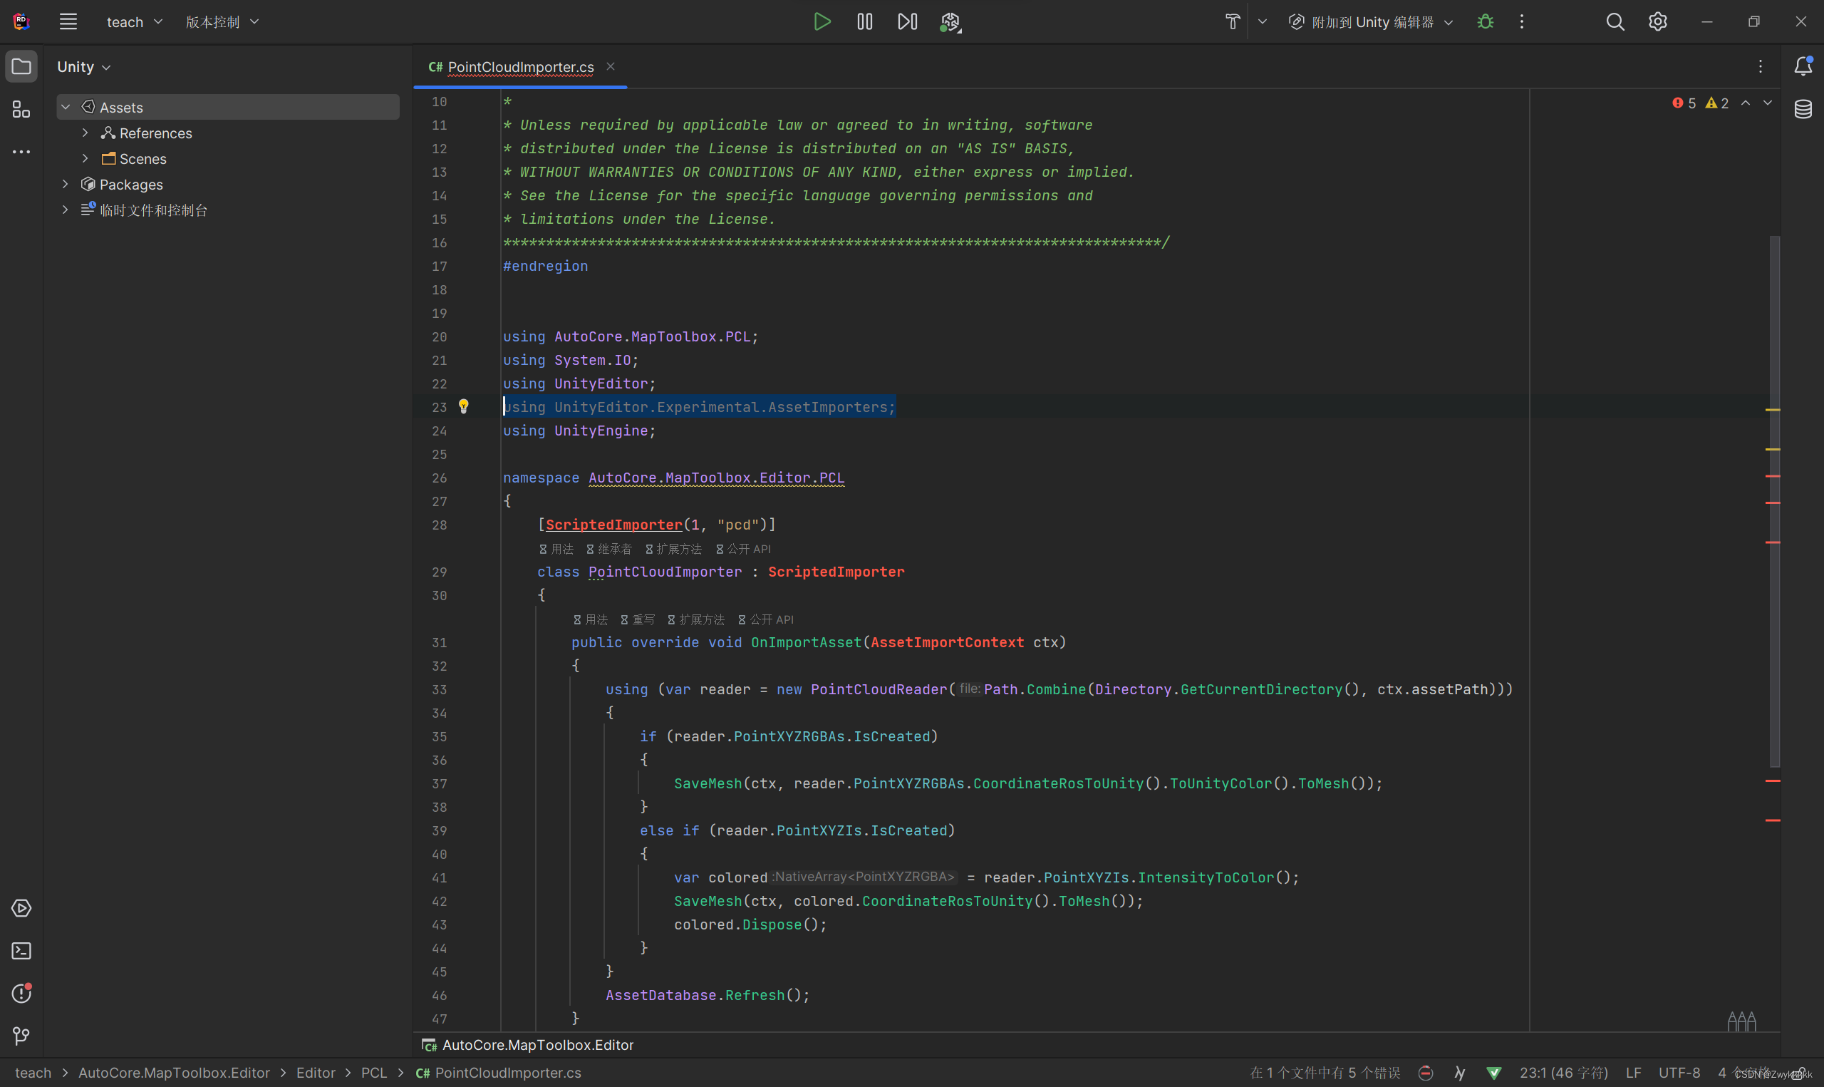This screenshot has height=1087, width=1824.
Task: Click the green shield status icon
Action: click(1494, 1072)
